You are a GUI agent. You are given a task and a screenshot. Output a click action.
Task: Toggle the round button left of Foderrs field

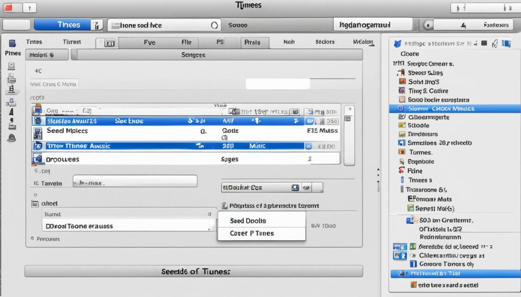428,25
